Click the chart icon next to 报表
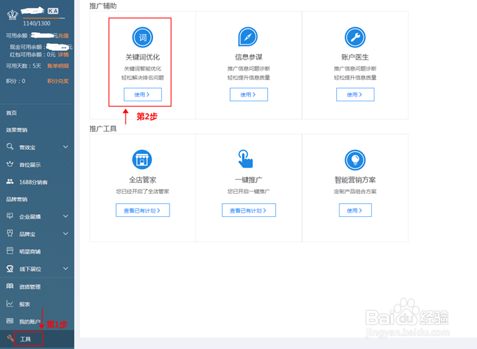The image size is (477, 349). tap(10, 303)
